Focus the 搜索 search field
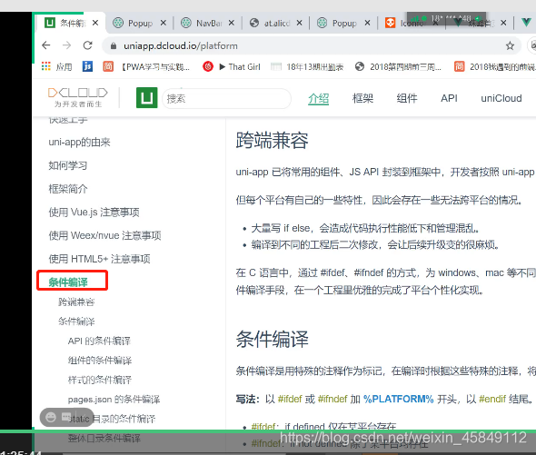536x455 pixels. point(226,99)
